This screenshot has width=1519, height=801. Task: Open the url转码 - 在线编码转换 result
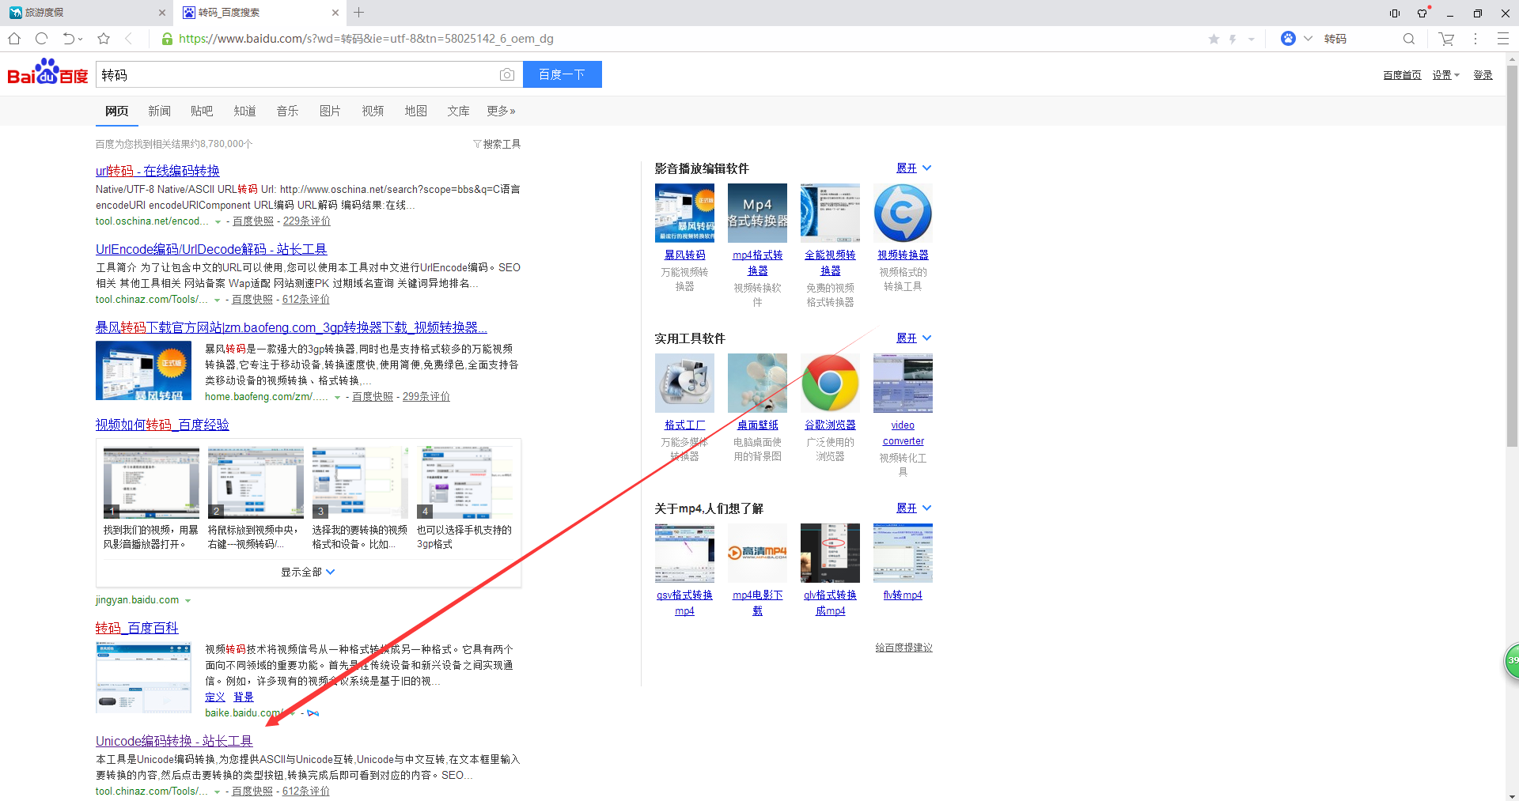tap(157, 171)
